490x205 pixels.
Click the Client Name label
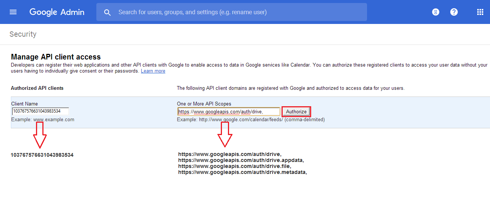pyautogui.click(x=24, y=104)
